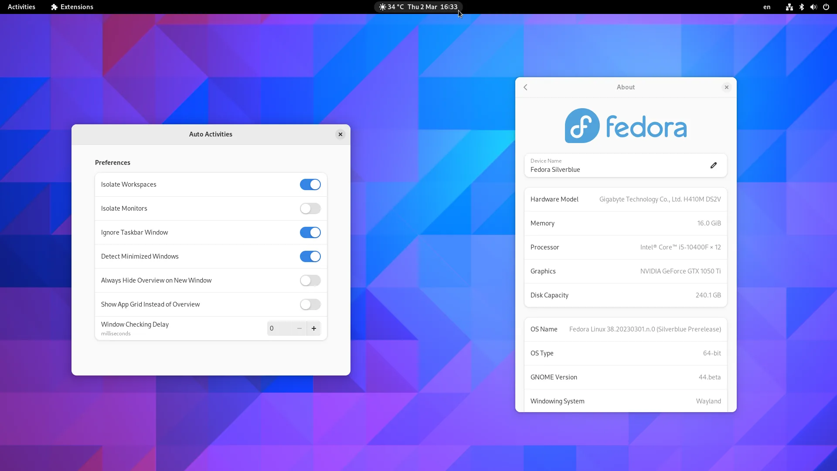Go back with the About header arrow
This screenshot has width=837, height=471.
[x=525, y=87]
